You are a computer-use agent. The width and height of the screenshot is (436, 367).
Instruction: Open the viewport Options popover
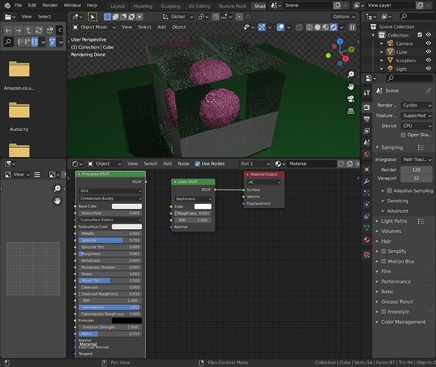pos(343,17)
